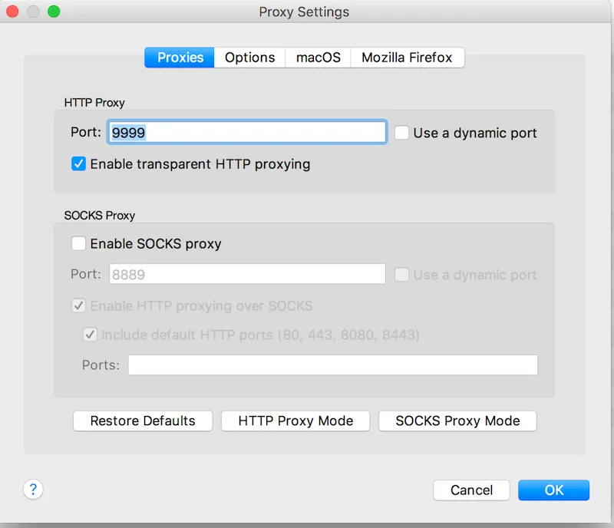This screenshot has height=528, width=614.
Task: Switch to the Options tab
Action: click(249, 58)
